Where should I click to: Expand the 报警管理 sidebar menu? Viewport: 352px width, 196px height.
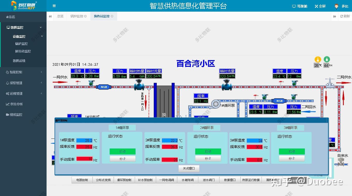pos(23,83)
